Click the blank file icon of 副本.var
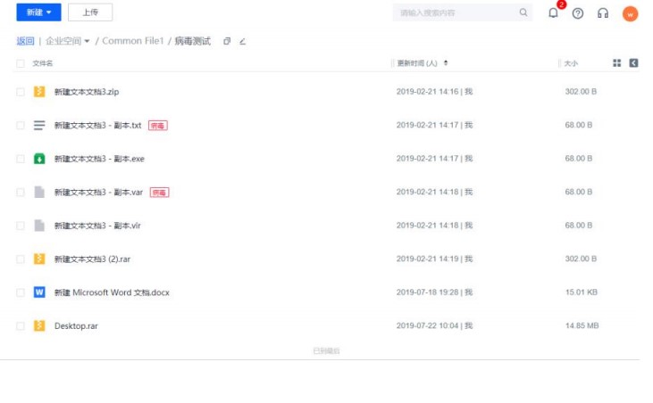 coord(39,192)
